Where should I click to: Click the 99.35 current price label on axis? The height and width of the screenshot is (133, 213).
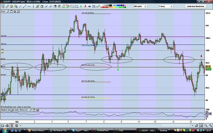208,67
